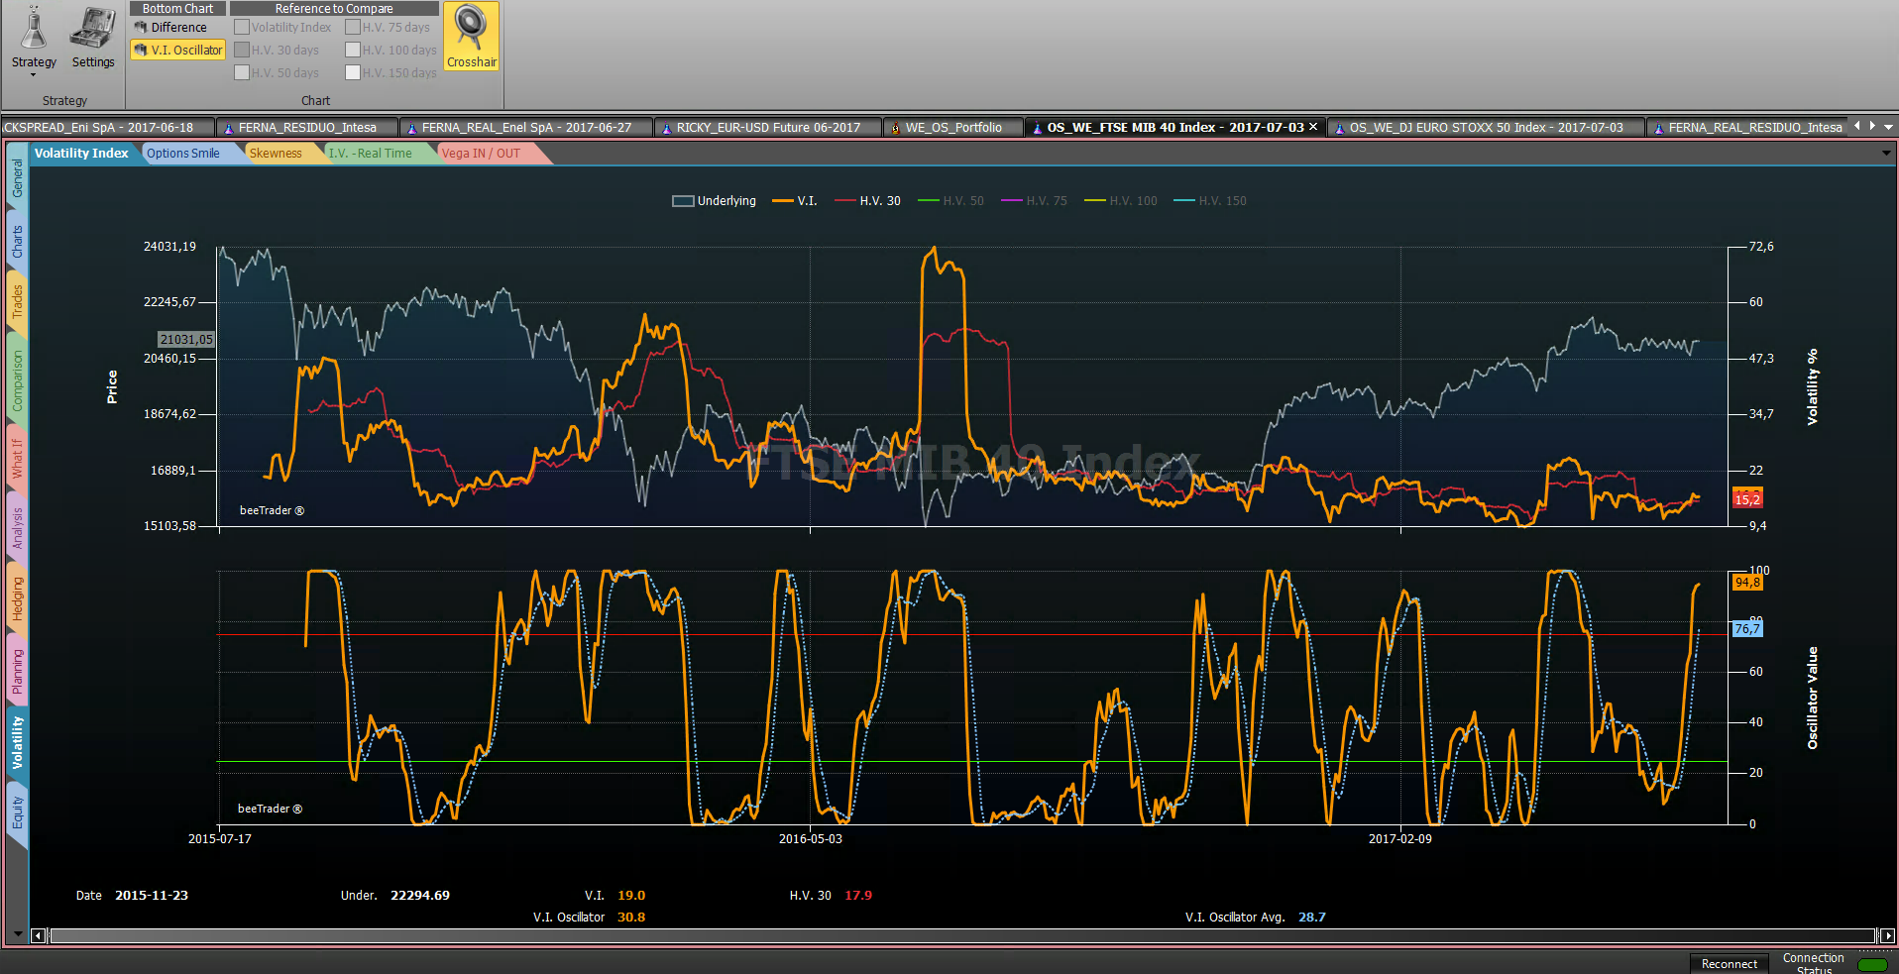The image size is (1899, 974).
Task: Open the Strategy flask icon
Action: (34, 30)
